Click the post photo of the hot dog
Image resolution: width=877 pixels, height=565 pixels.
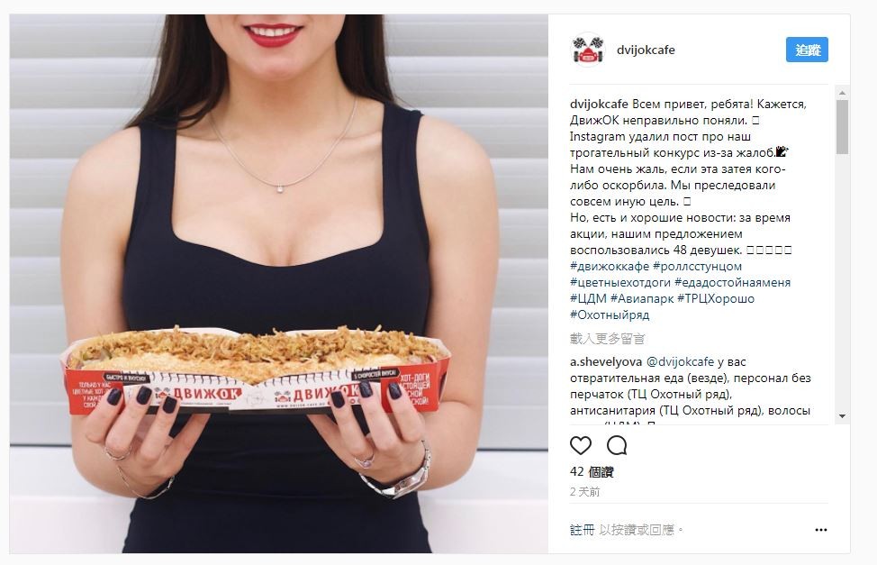[x=278, y=283]
